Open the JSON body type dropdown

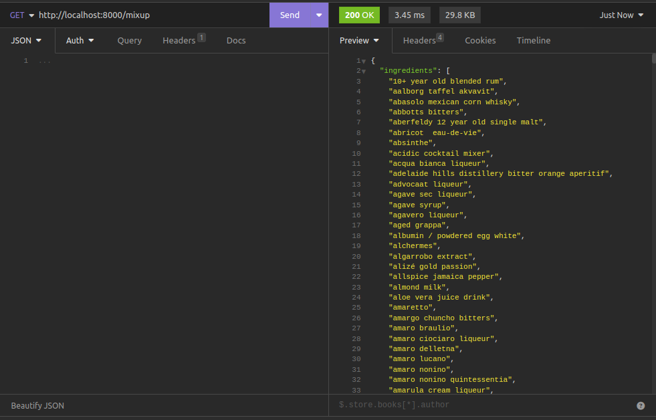pyautogui.click(x=27, y=40)
